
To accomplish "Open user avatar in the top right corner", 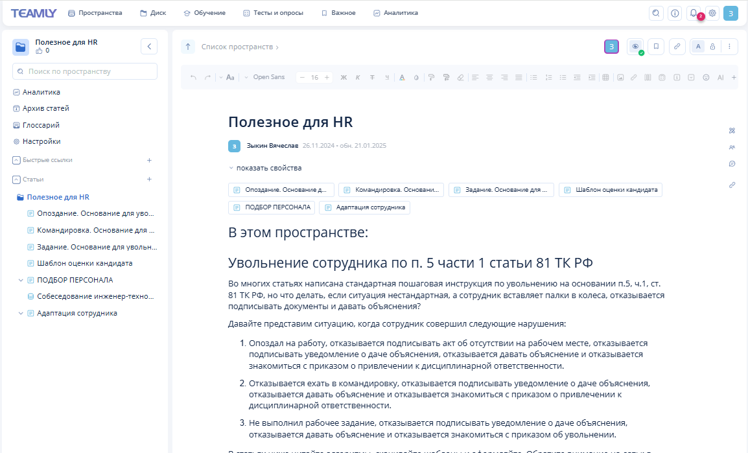I will pyautogui.click(x=730, y=14).
